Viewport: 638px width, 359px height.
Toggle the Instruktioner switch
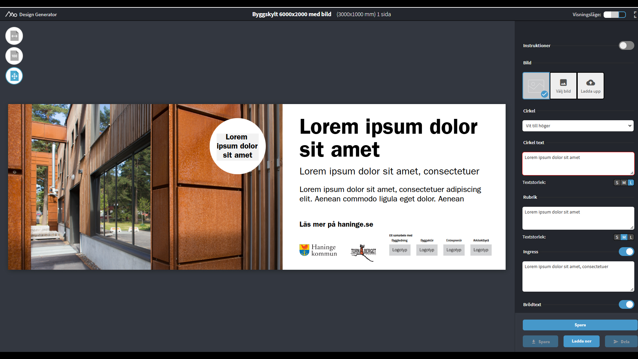coord(626,45)
